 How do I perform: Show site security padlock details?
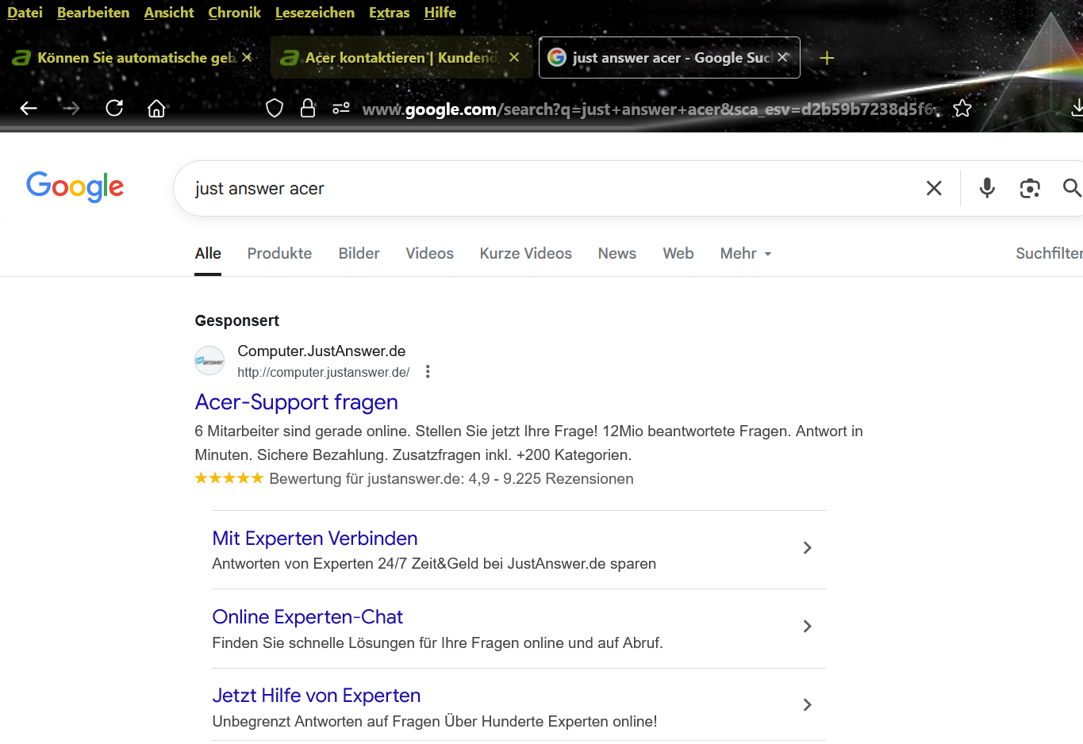[x=308, y=109]
